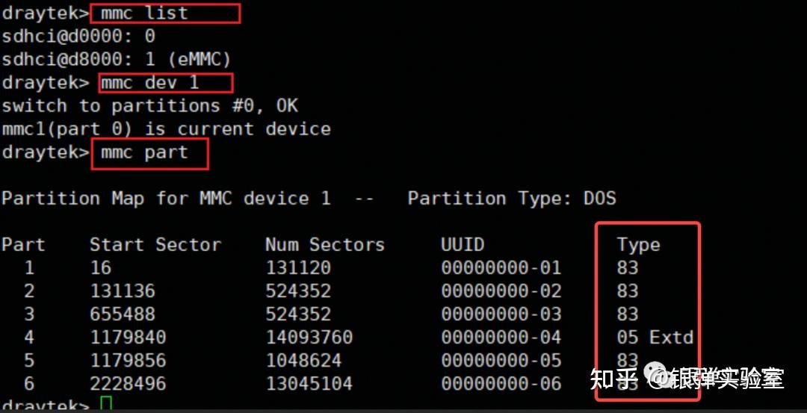807x413 pixels.
Task: Click the start sector value "2228496"
Action: [128, 384]
